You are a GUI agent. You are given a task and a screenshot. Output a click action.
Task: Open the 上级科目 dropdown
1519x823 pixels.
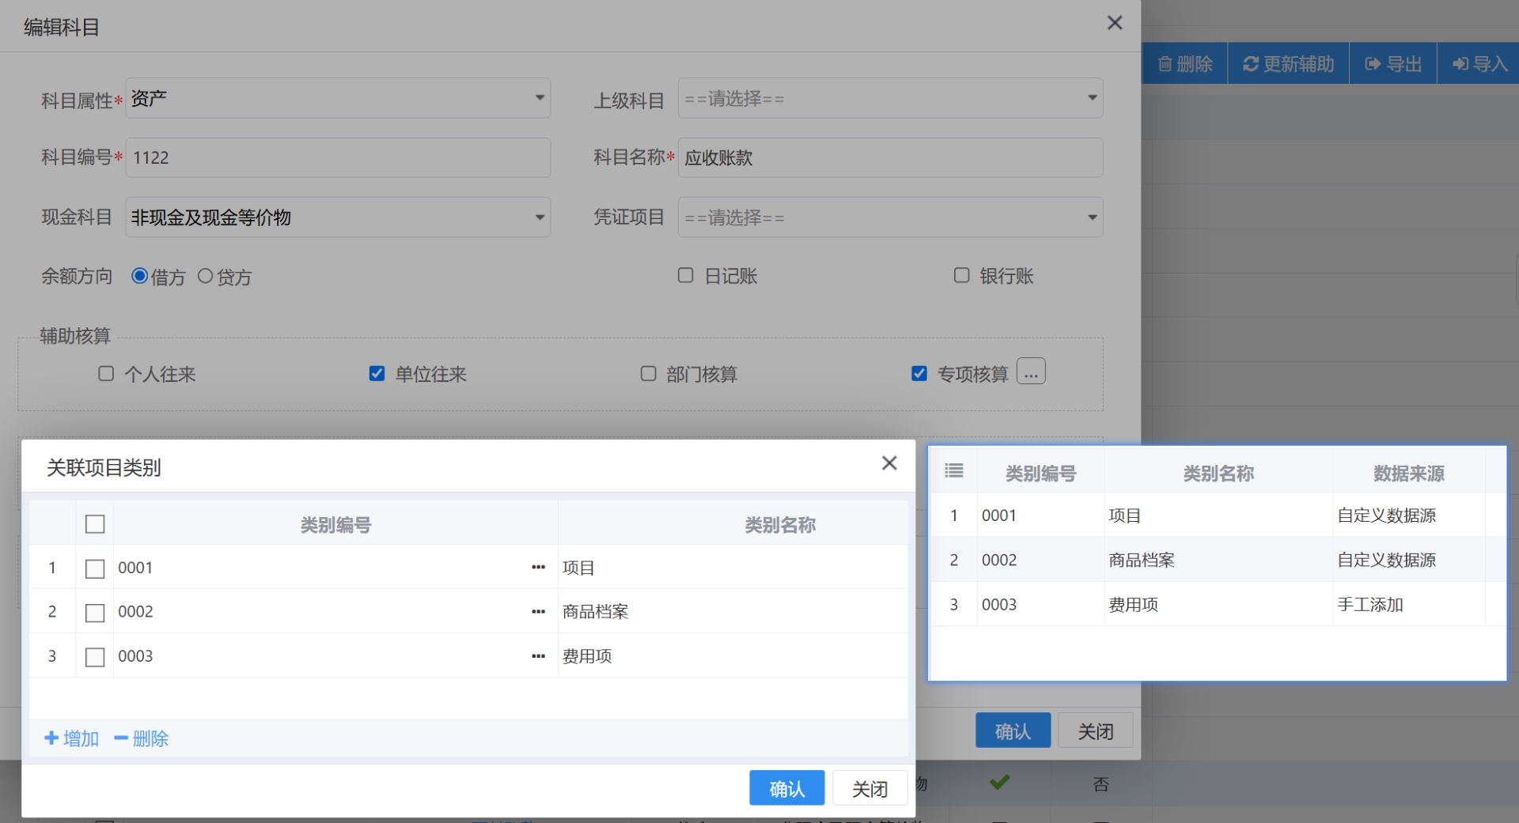(890, 98)
